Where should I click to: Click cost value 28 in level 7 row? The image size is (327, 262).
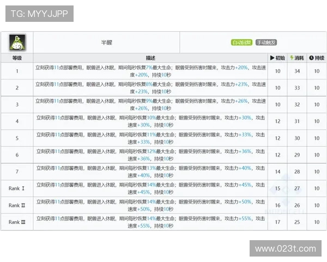297,171
